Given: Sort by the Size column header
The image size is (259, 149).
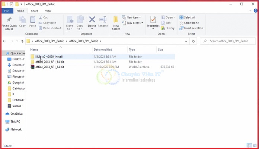Looking at the screenshot, I should pyautogui.click(x=166, y=50).
